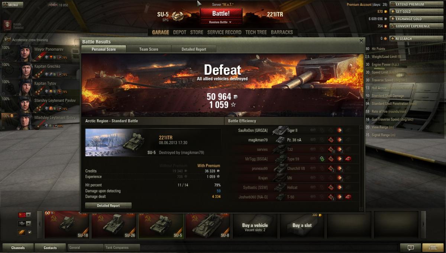Click the critical hits icon for magikman79

tap(331, 140)
